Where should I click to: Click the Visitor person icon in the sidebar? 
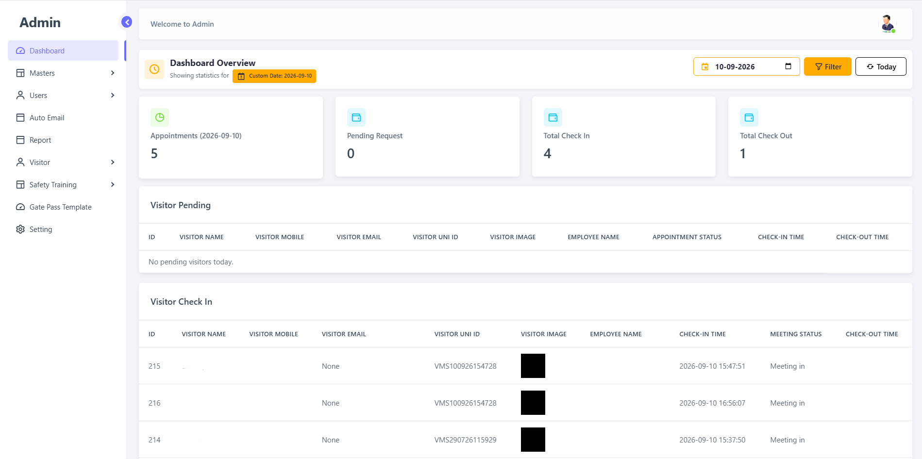tap(20, 162)
